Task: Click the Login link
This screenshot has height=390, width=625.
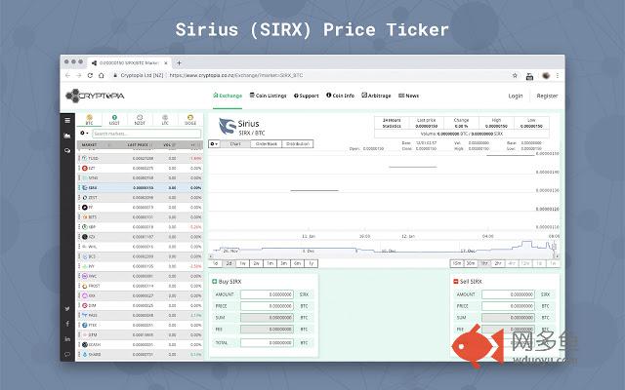Action: (x=515, y=96)
